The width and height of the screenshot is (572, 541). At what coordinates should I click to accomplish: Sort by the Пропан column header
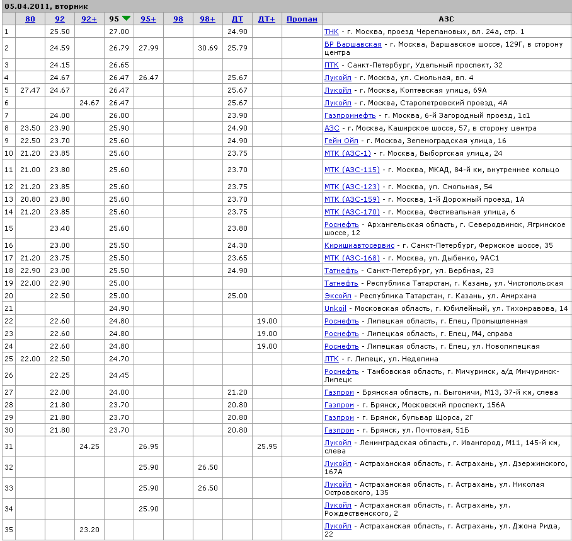tap(302, 19)
